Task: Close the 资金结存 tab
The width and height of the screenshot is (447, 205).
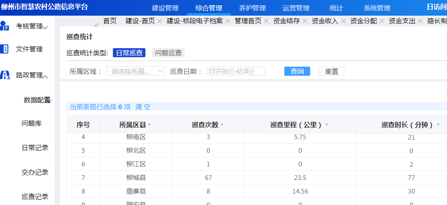Action: (x=305, y=21)
